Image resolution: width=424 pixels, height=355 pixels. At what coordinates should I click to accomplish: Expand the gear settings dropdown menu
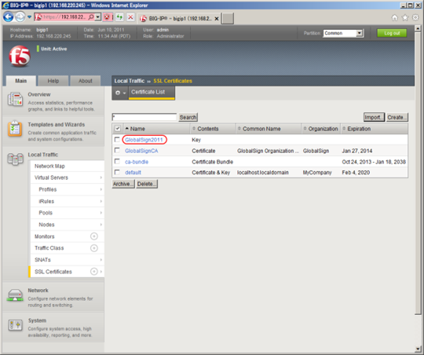[x=120, y=93]
